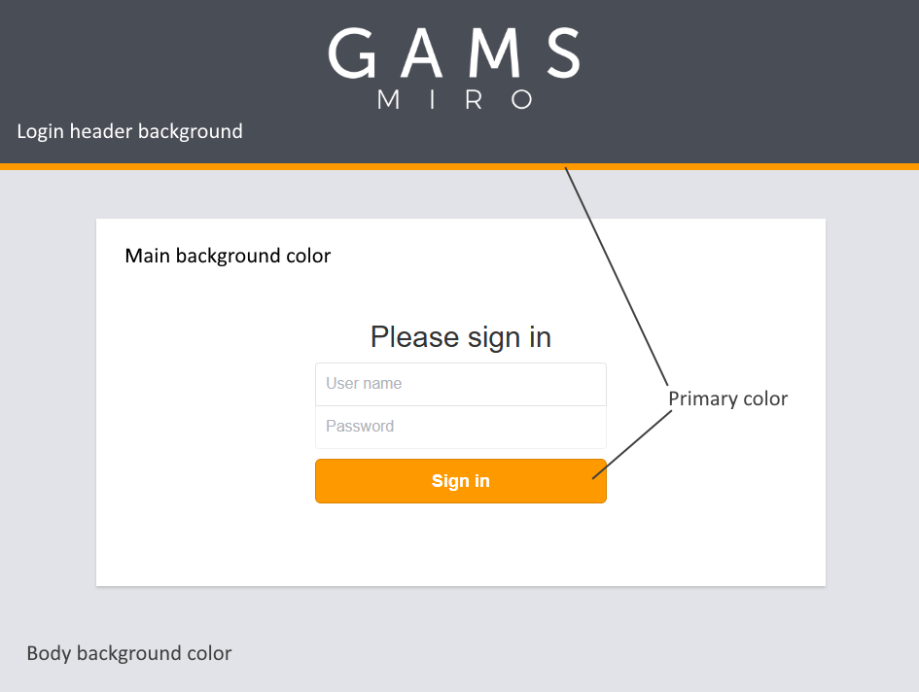Click the 'Login header background' label
Viewport: 919px width, 692px height.
click(x=129, y=131)
